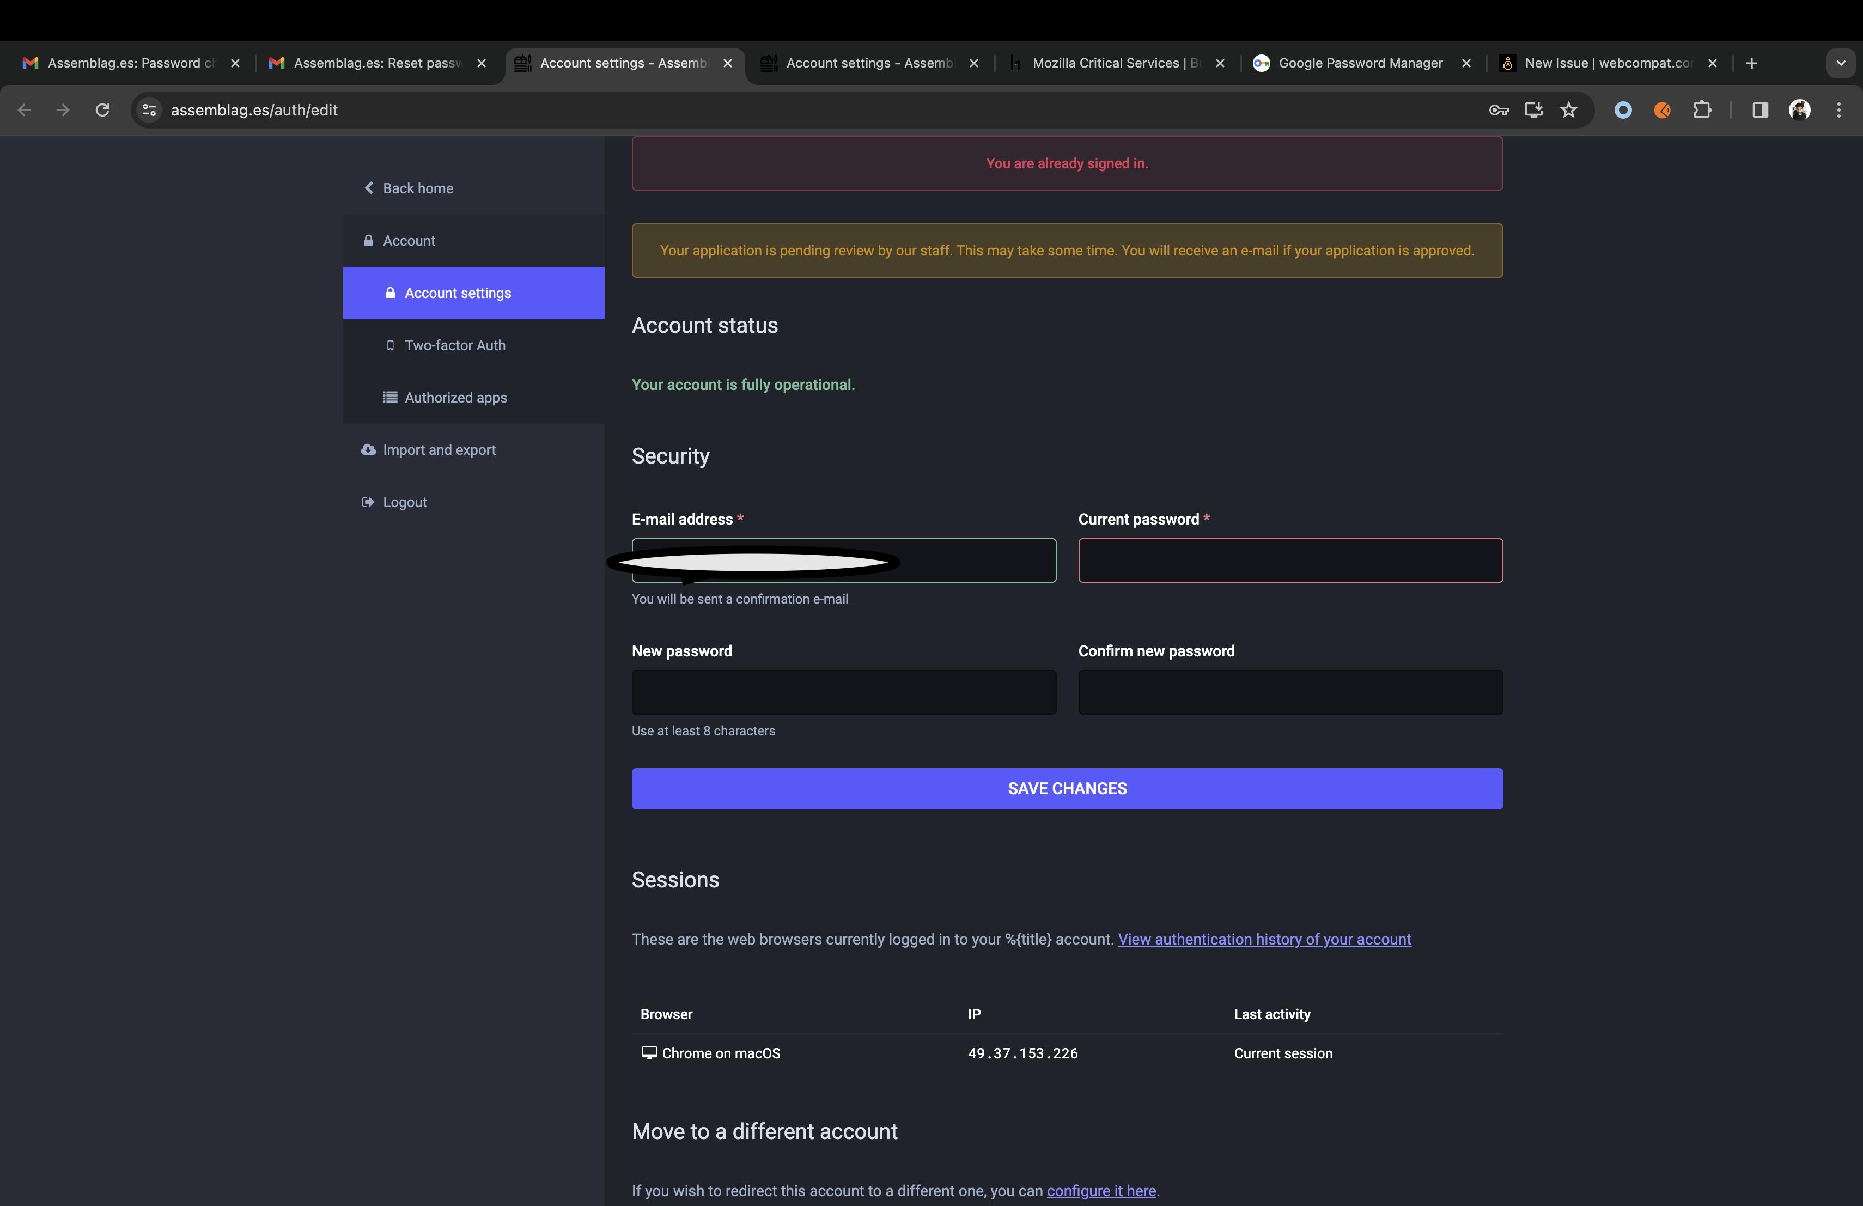Viewport: 1863px width, 1206px height.
Task: Click the Logout icon in the sidebar
Action: tap(368, 502)
